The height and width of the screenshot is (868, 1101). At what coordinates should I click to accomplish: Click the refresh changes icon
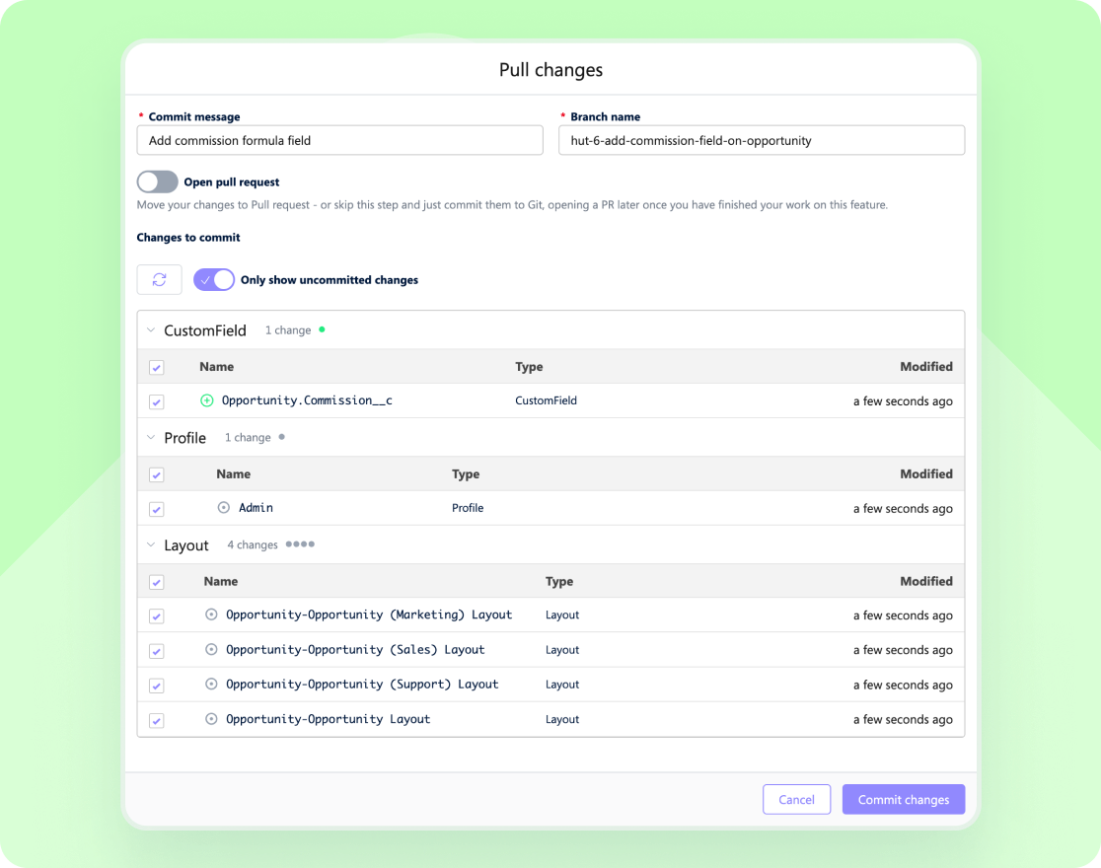click(159, 279)
